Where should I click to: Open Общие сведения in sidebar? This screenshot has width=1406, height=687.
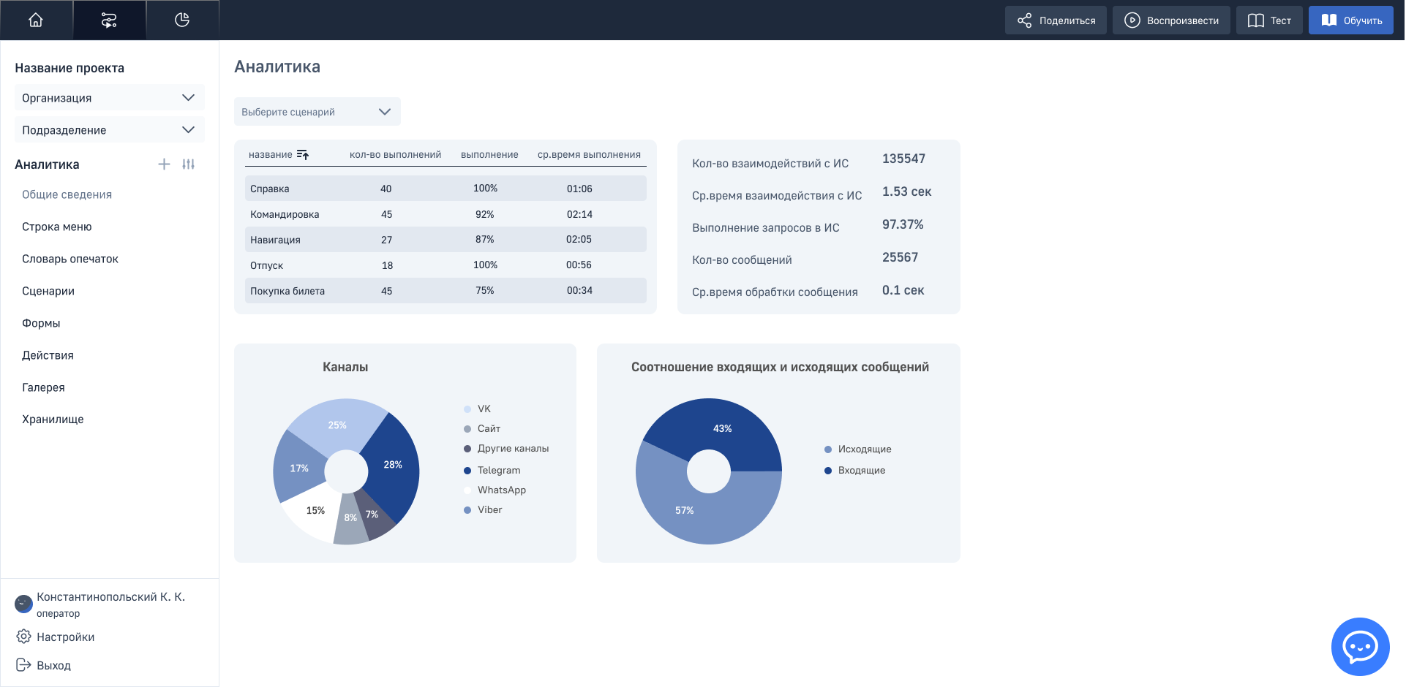pos(67,194)
